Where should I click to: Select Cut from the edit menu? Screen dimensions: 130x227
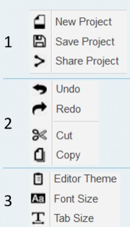click(64, 135)
